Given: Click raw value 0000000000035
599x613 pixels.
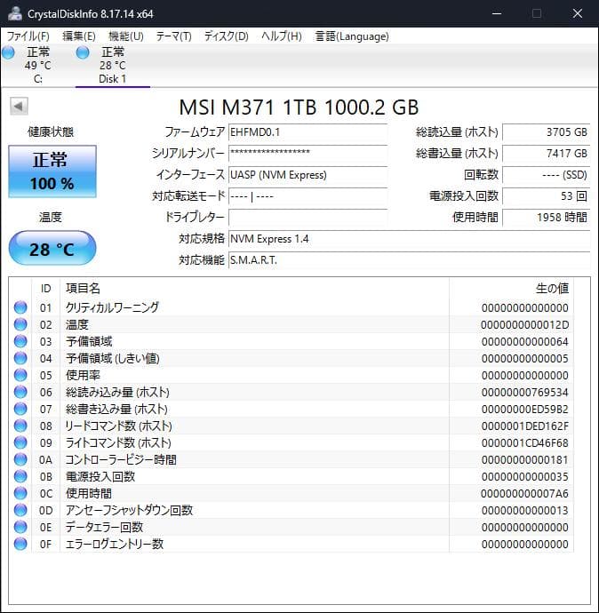Looking at the screenshot, I should point(524,476).
